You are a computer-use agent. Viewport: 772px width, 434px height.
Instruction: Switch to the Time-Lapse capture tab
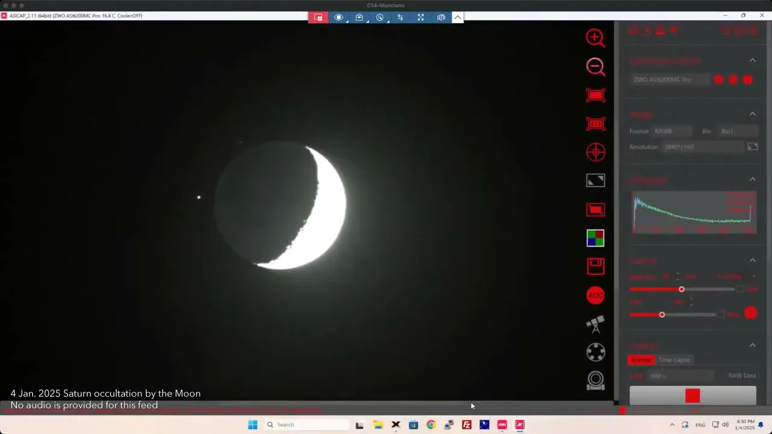pos(674,360)
